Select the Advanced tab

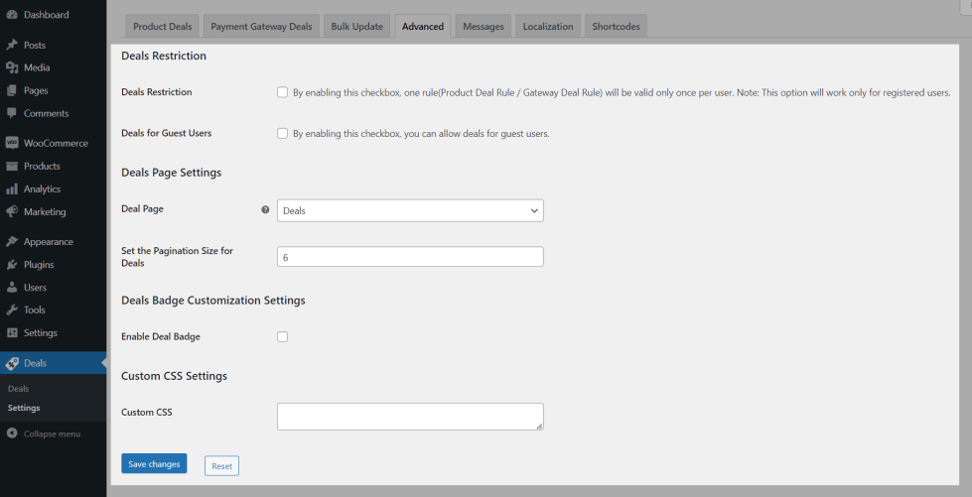point(423,27)
